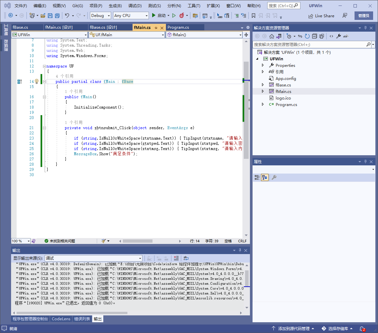Open the UF.fMain type dropdown

(x=127, y=35)
